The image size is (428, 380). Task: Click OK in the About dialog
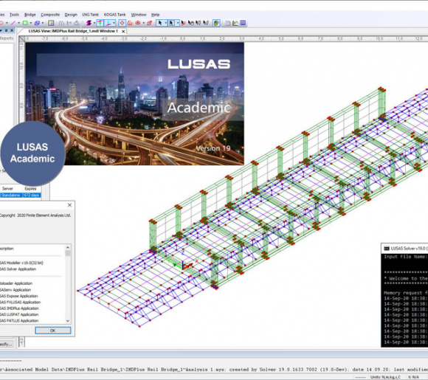53,331
